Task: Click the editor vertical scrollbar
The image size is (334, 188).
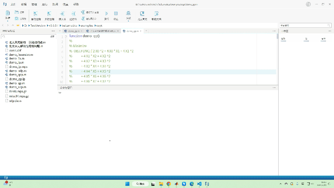Action: click(x=277, y=36)
